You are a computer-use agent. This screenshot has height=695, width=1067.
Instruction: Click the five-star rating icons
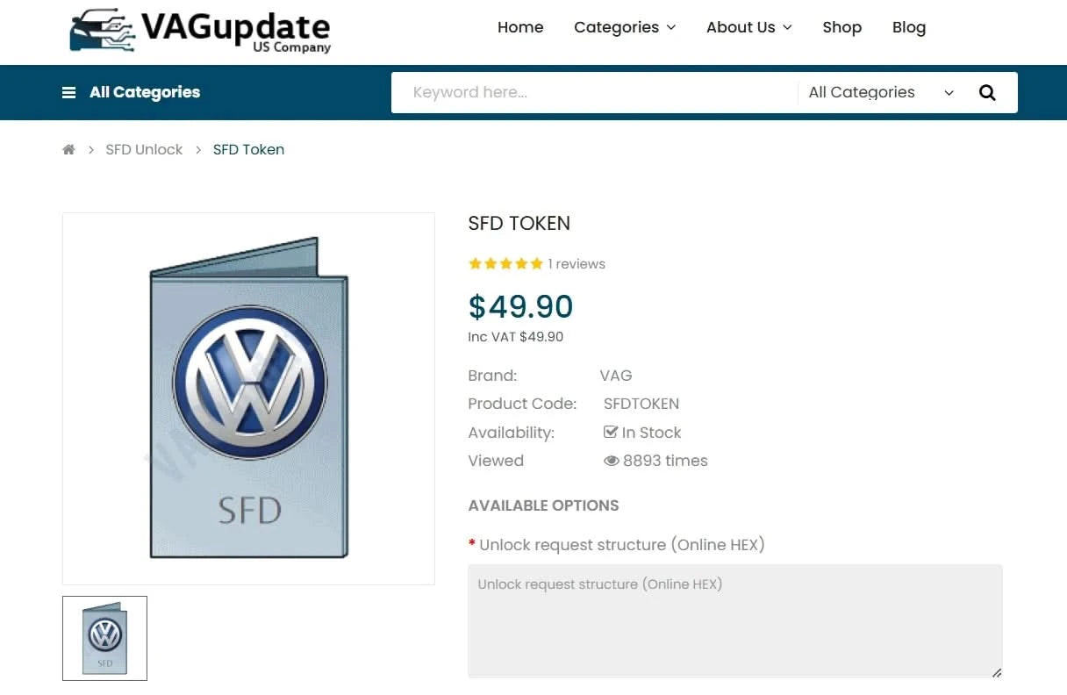[x=505, y=263]
